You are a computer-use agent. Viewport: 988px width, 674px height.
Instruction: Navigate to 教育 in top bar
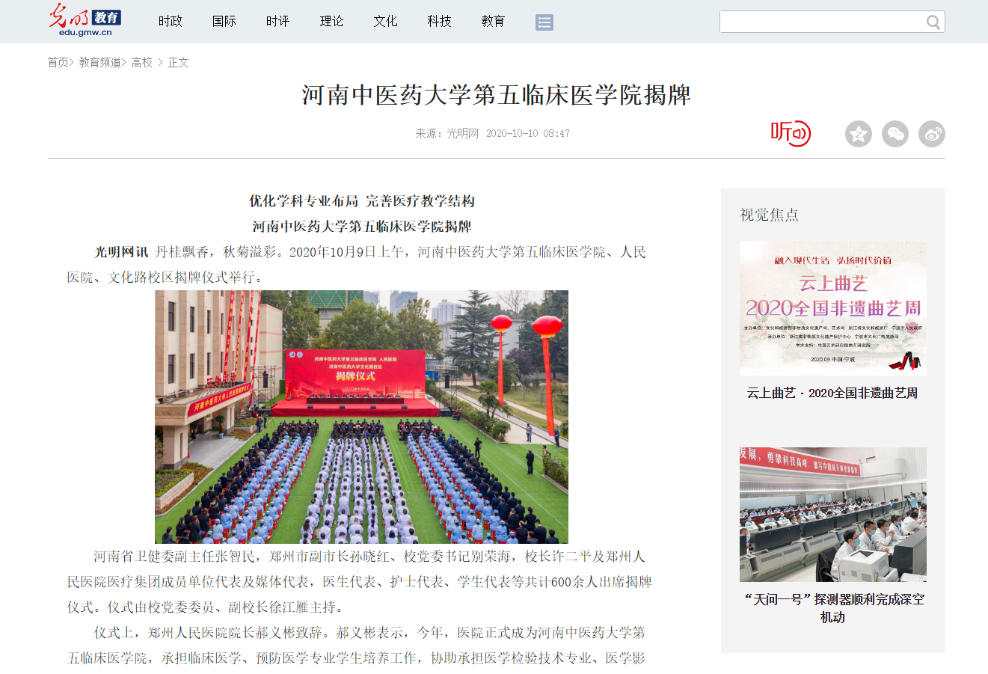tap(493, 22)
